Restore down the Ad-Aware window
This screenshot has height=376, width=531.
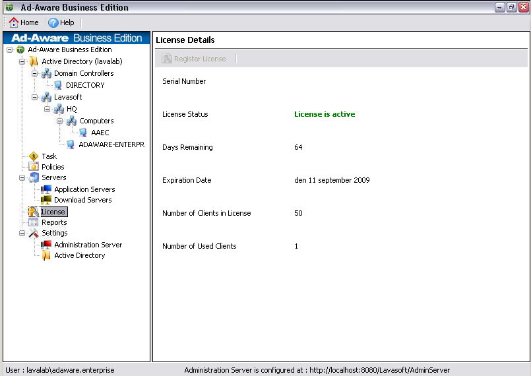[512, 7]
